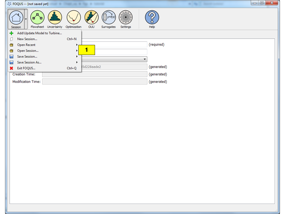Choose Add\Update Model to Turbine

pyautogui.click(x=39, y=33)
